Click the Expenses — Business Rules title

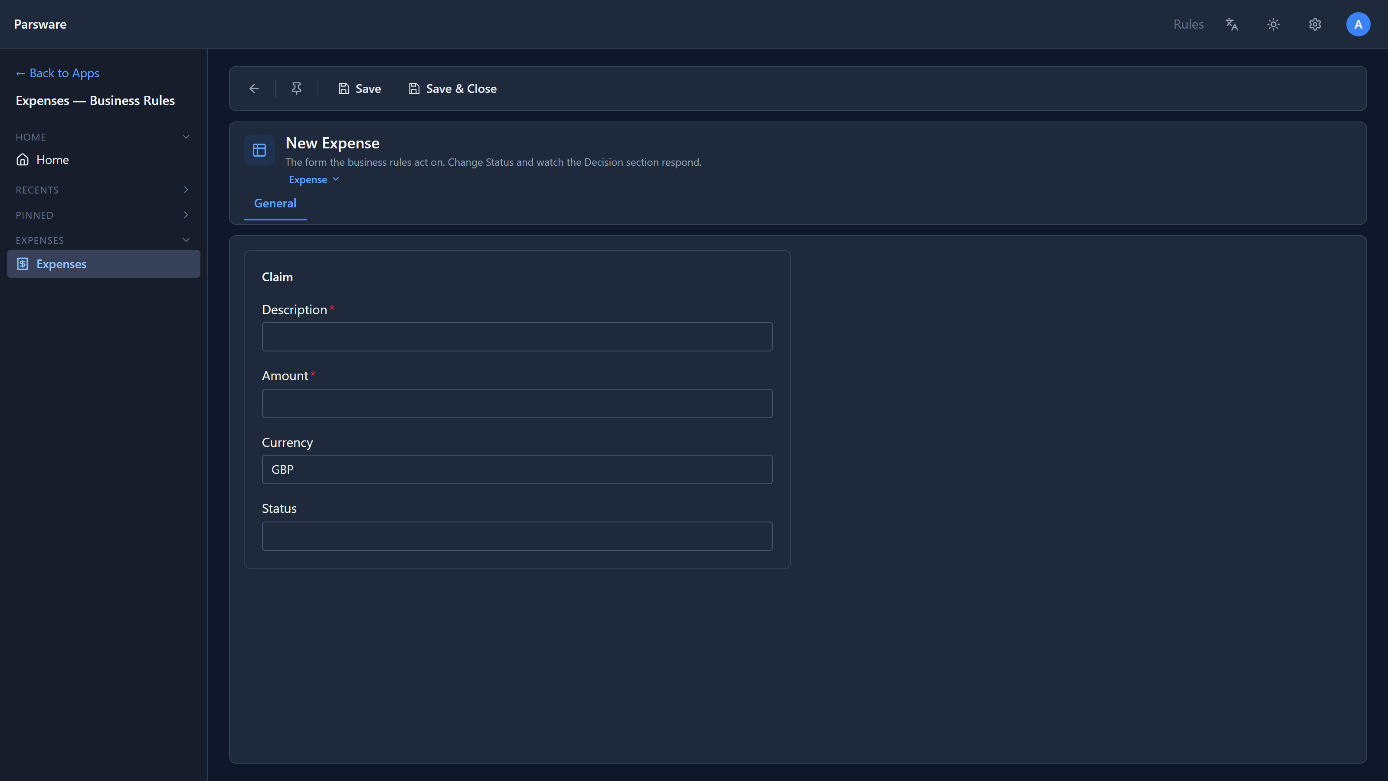[95, 100]
